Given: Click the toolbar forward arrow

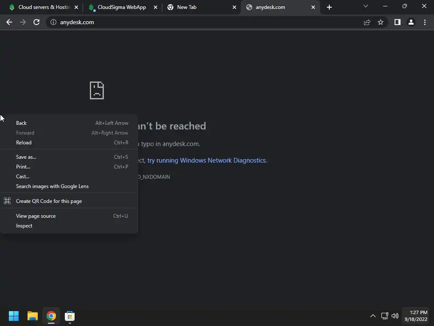Looking at the screenshot, I should 23,22.
